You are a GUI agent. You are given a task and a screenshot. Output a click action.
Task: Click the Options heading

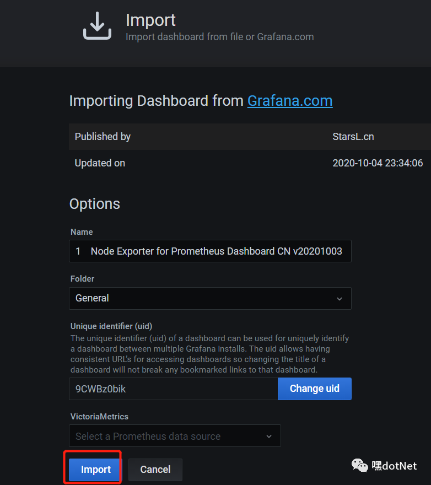[95, 204]
